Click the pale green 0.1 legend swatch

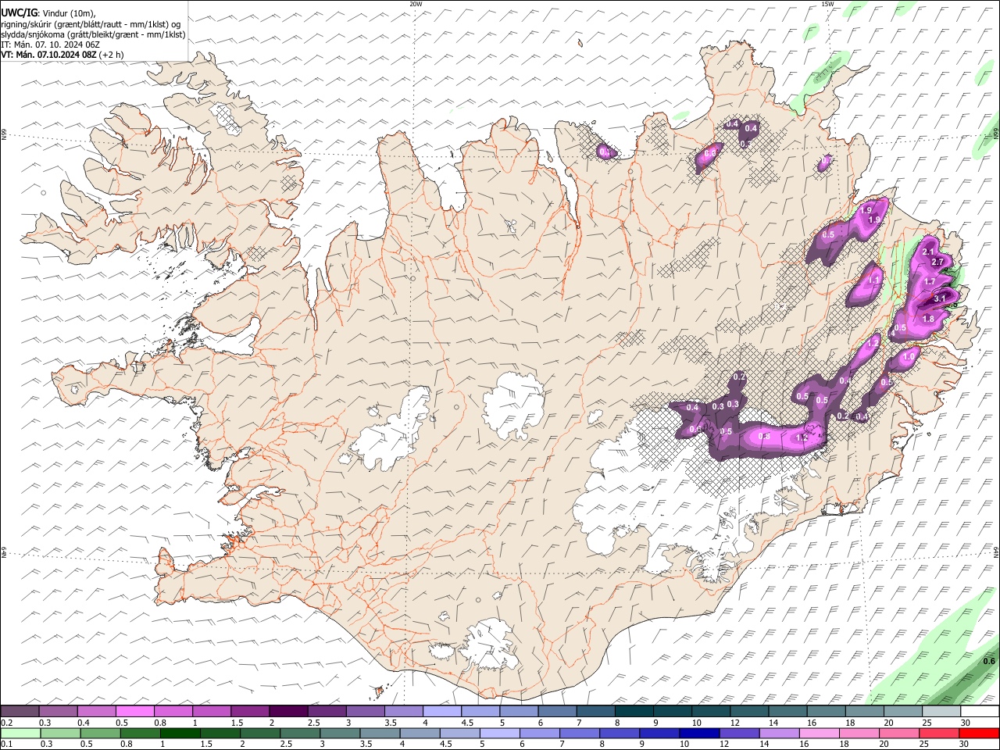click(x=21, y=734)
